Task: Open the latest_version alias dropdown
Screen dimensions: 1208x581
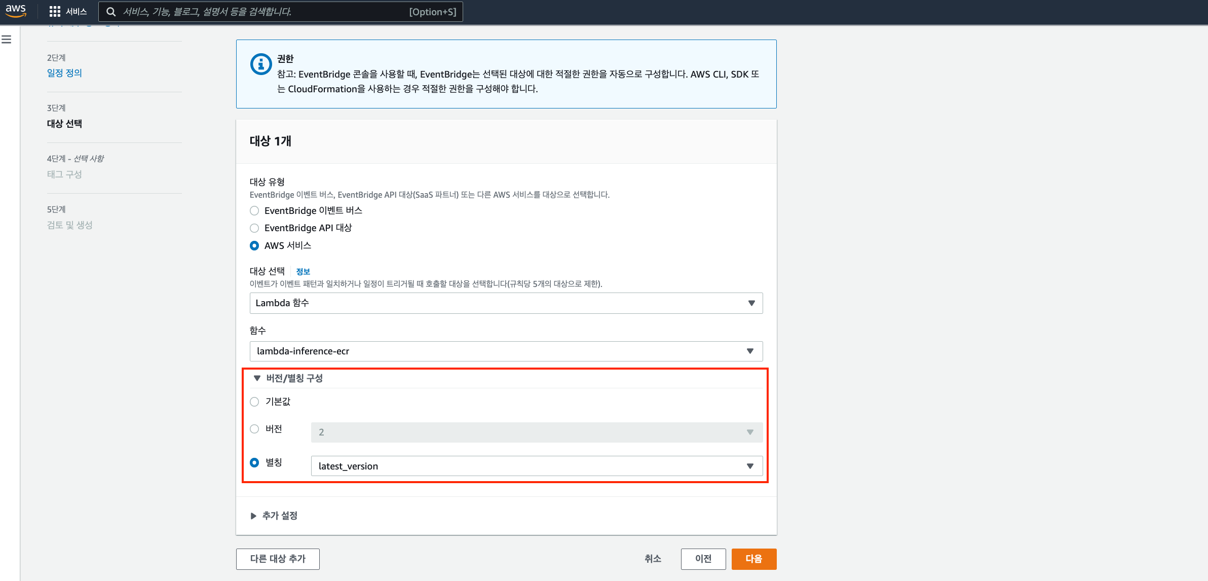Action: [536, 466]
